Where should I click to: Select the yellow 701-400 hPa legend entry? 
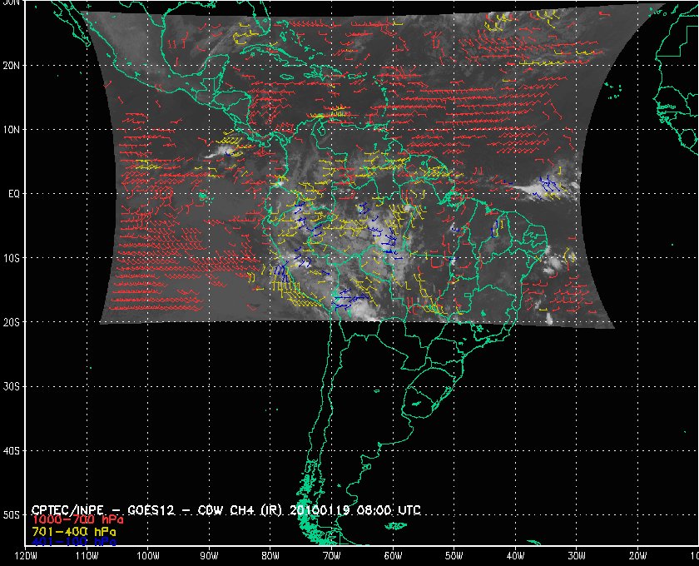(x=73, y=532)
